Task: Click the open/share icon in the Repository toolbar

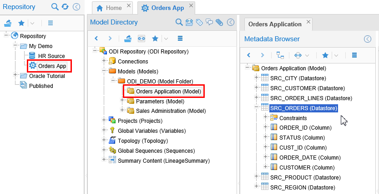Action: pos(8,23)
